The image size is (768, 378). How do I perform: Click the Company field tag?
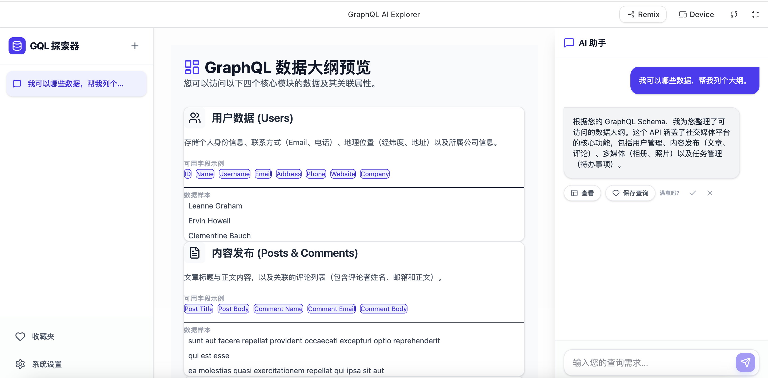[x=374, y=174]
